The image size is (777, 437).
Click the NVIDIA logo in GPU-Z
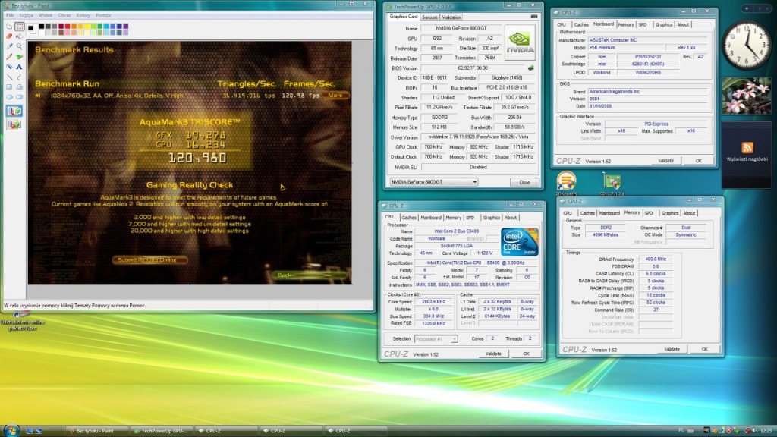pyautogui.click(x=520, y=43)
